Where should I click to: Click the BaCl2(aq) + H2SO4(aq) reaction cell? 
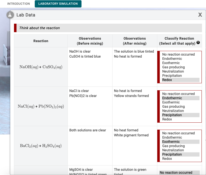pos(41,146)
